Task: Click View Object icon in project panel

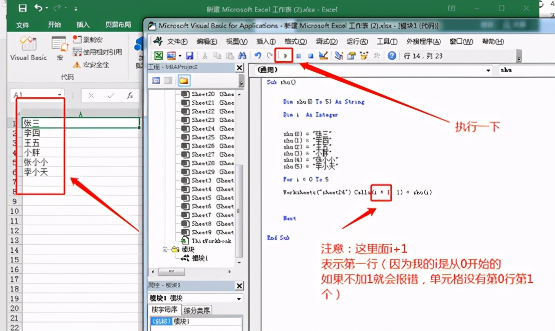Action: (x=168, y=80)
